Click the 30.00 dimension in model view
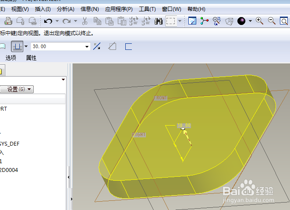This screenshot has height=210, width=290. 184,126
